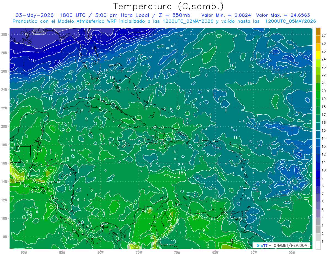
Task: Select the 03-May-2026 forecast date text
Action: coord(35,15)
